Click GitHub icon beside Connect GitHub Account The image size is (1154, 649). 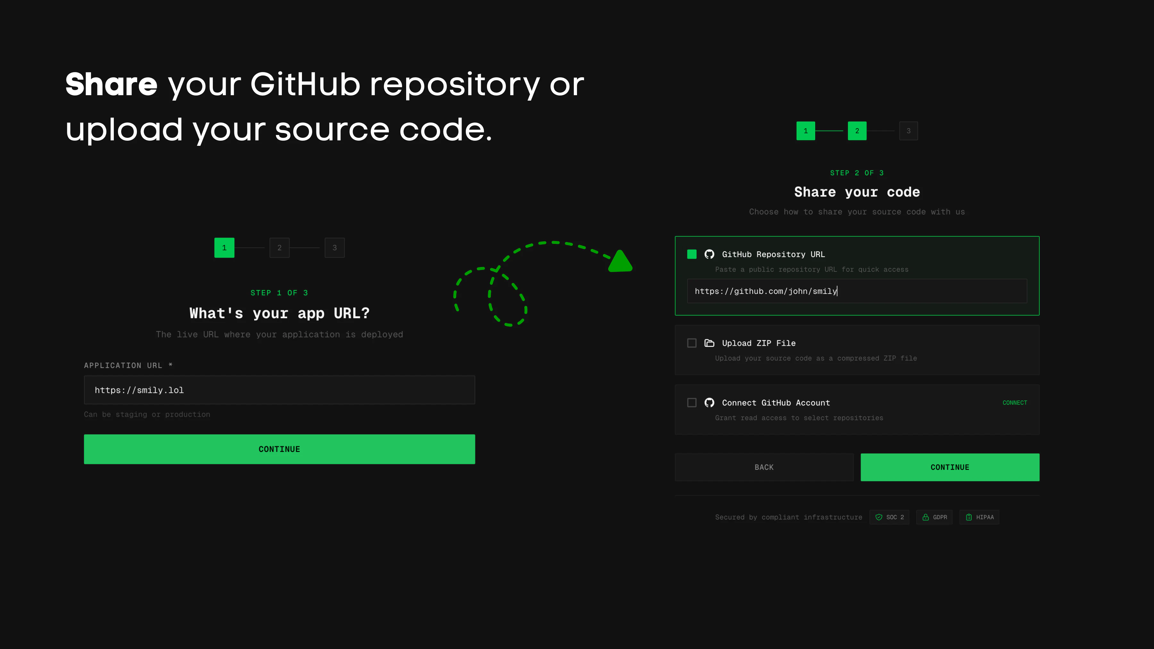pos(709,403)
